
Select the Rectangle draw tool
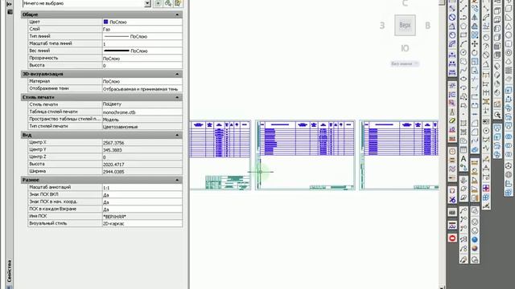[463, 35]
